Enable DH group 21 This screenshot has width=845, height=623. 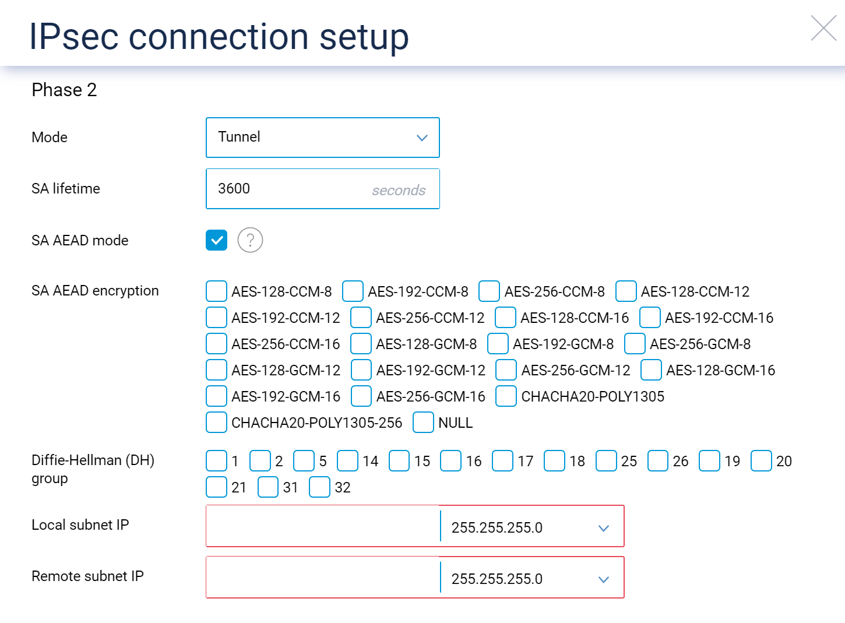pyautogui.click(x=216, y=487)
